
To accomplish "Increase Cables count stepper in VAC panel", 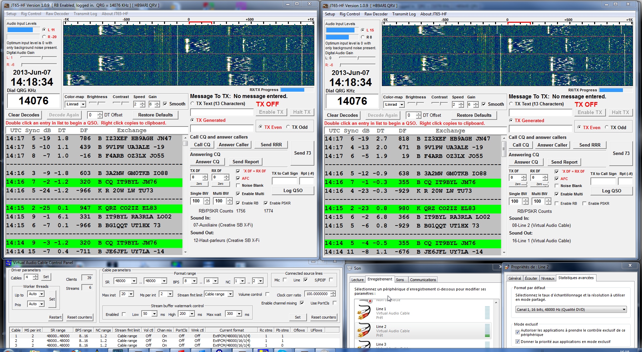I will pyautogui.click(x=35, y=275).
